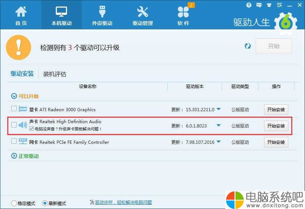
Task: Click the refresh detection icon
Action: (x=248, y=46)
